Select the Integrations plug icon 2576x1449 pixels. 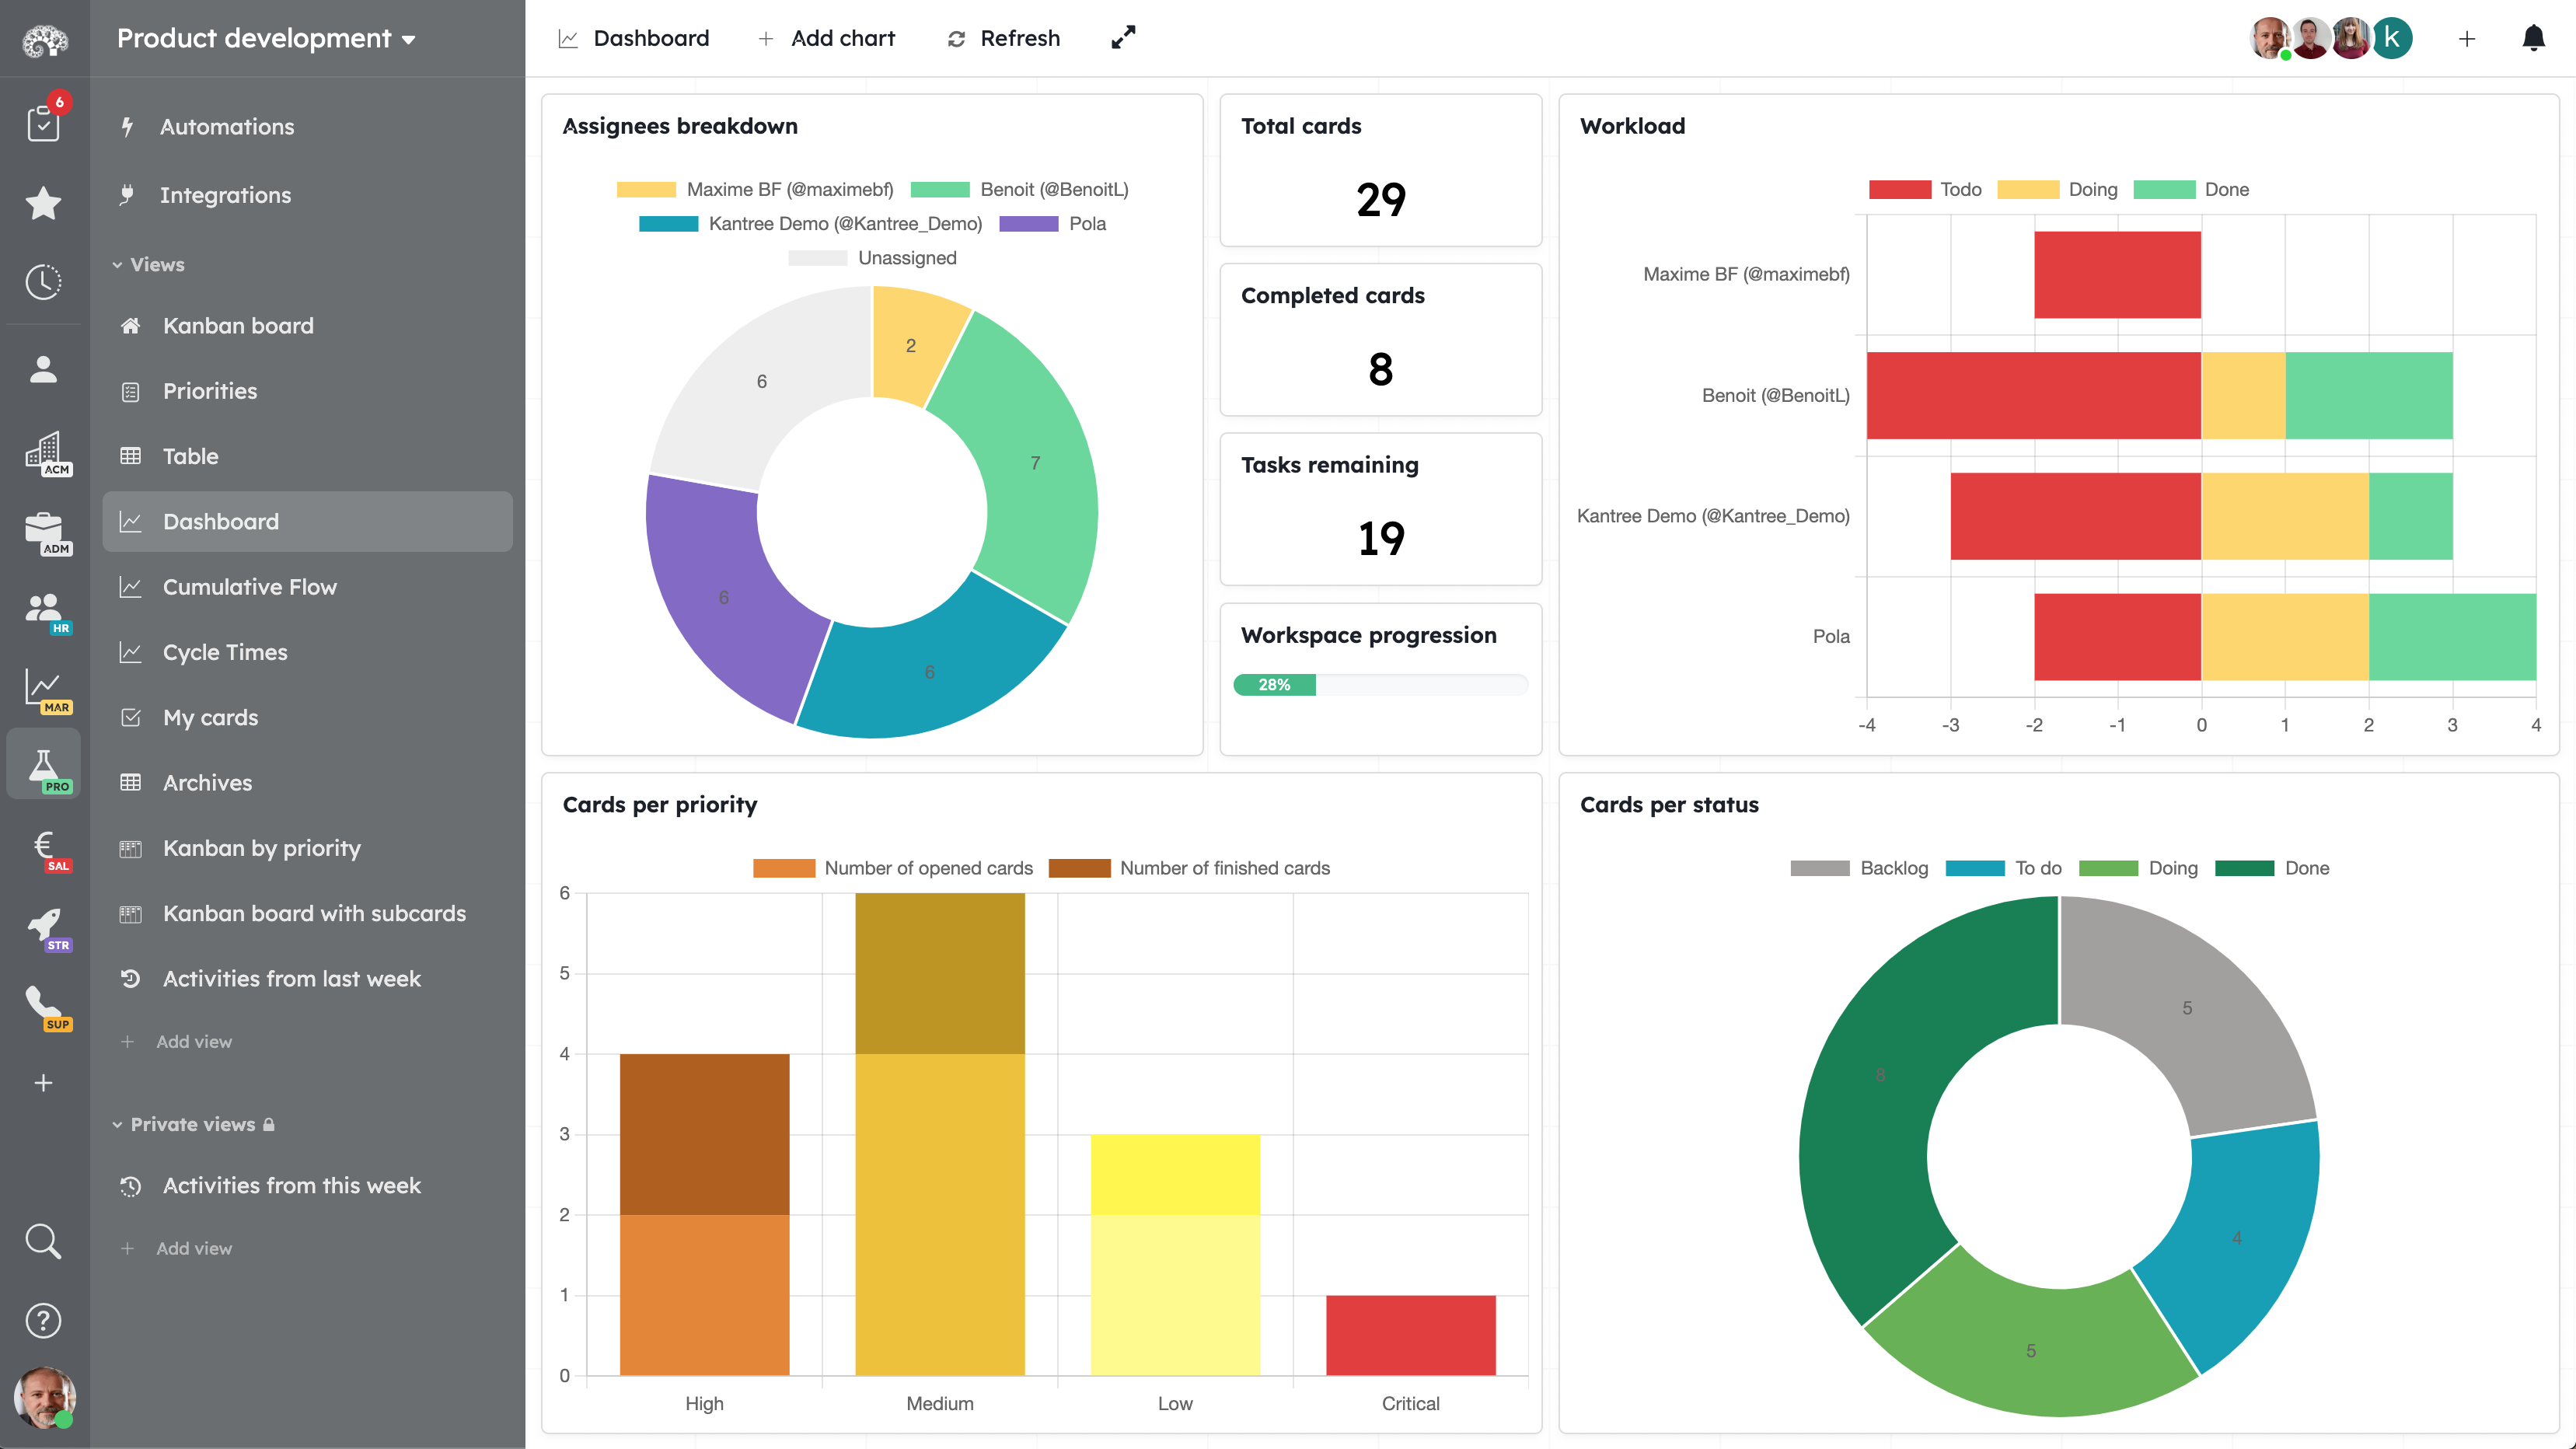[x=129, y=195]
